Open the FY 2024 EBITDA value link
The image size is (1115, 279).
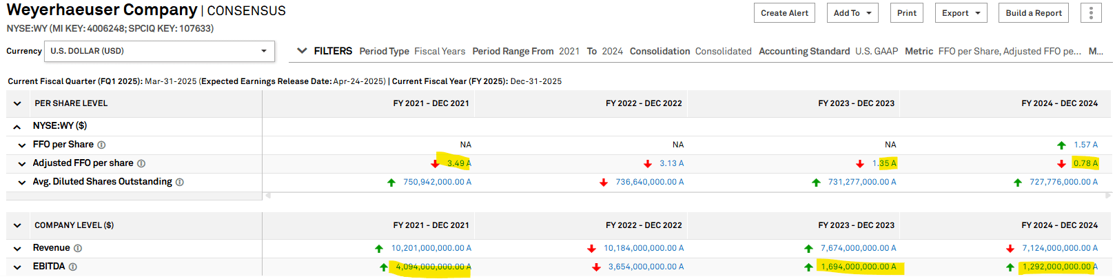tap(1058, 267)
